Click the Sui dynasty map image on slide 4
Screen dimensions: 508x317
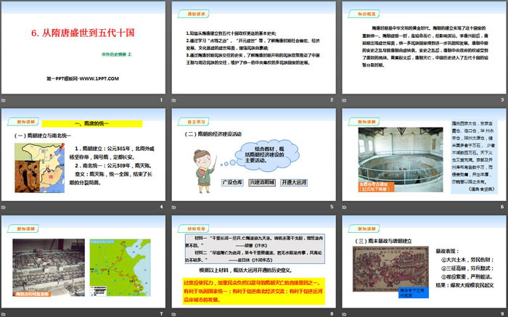click(39, 168)
